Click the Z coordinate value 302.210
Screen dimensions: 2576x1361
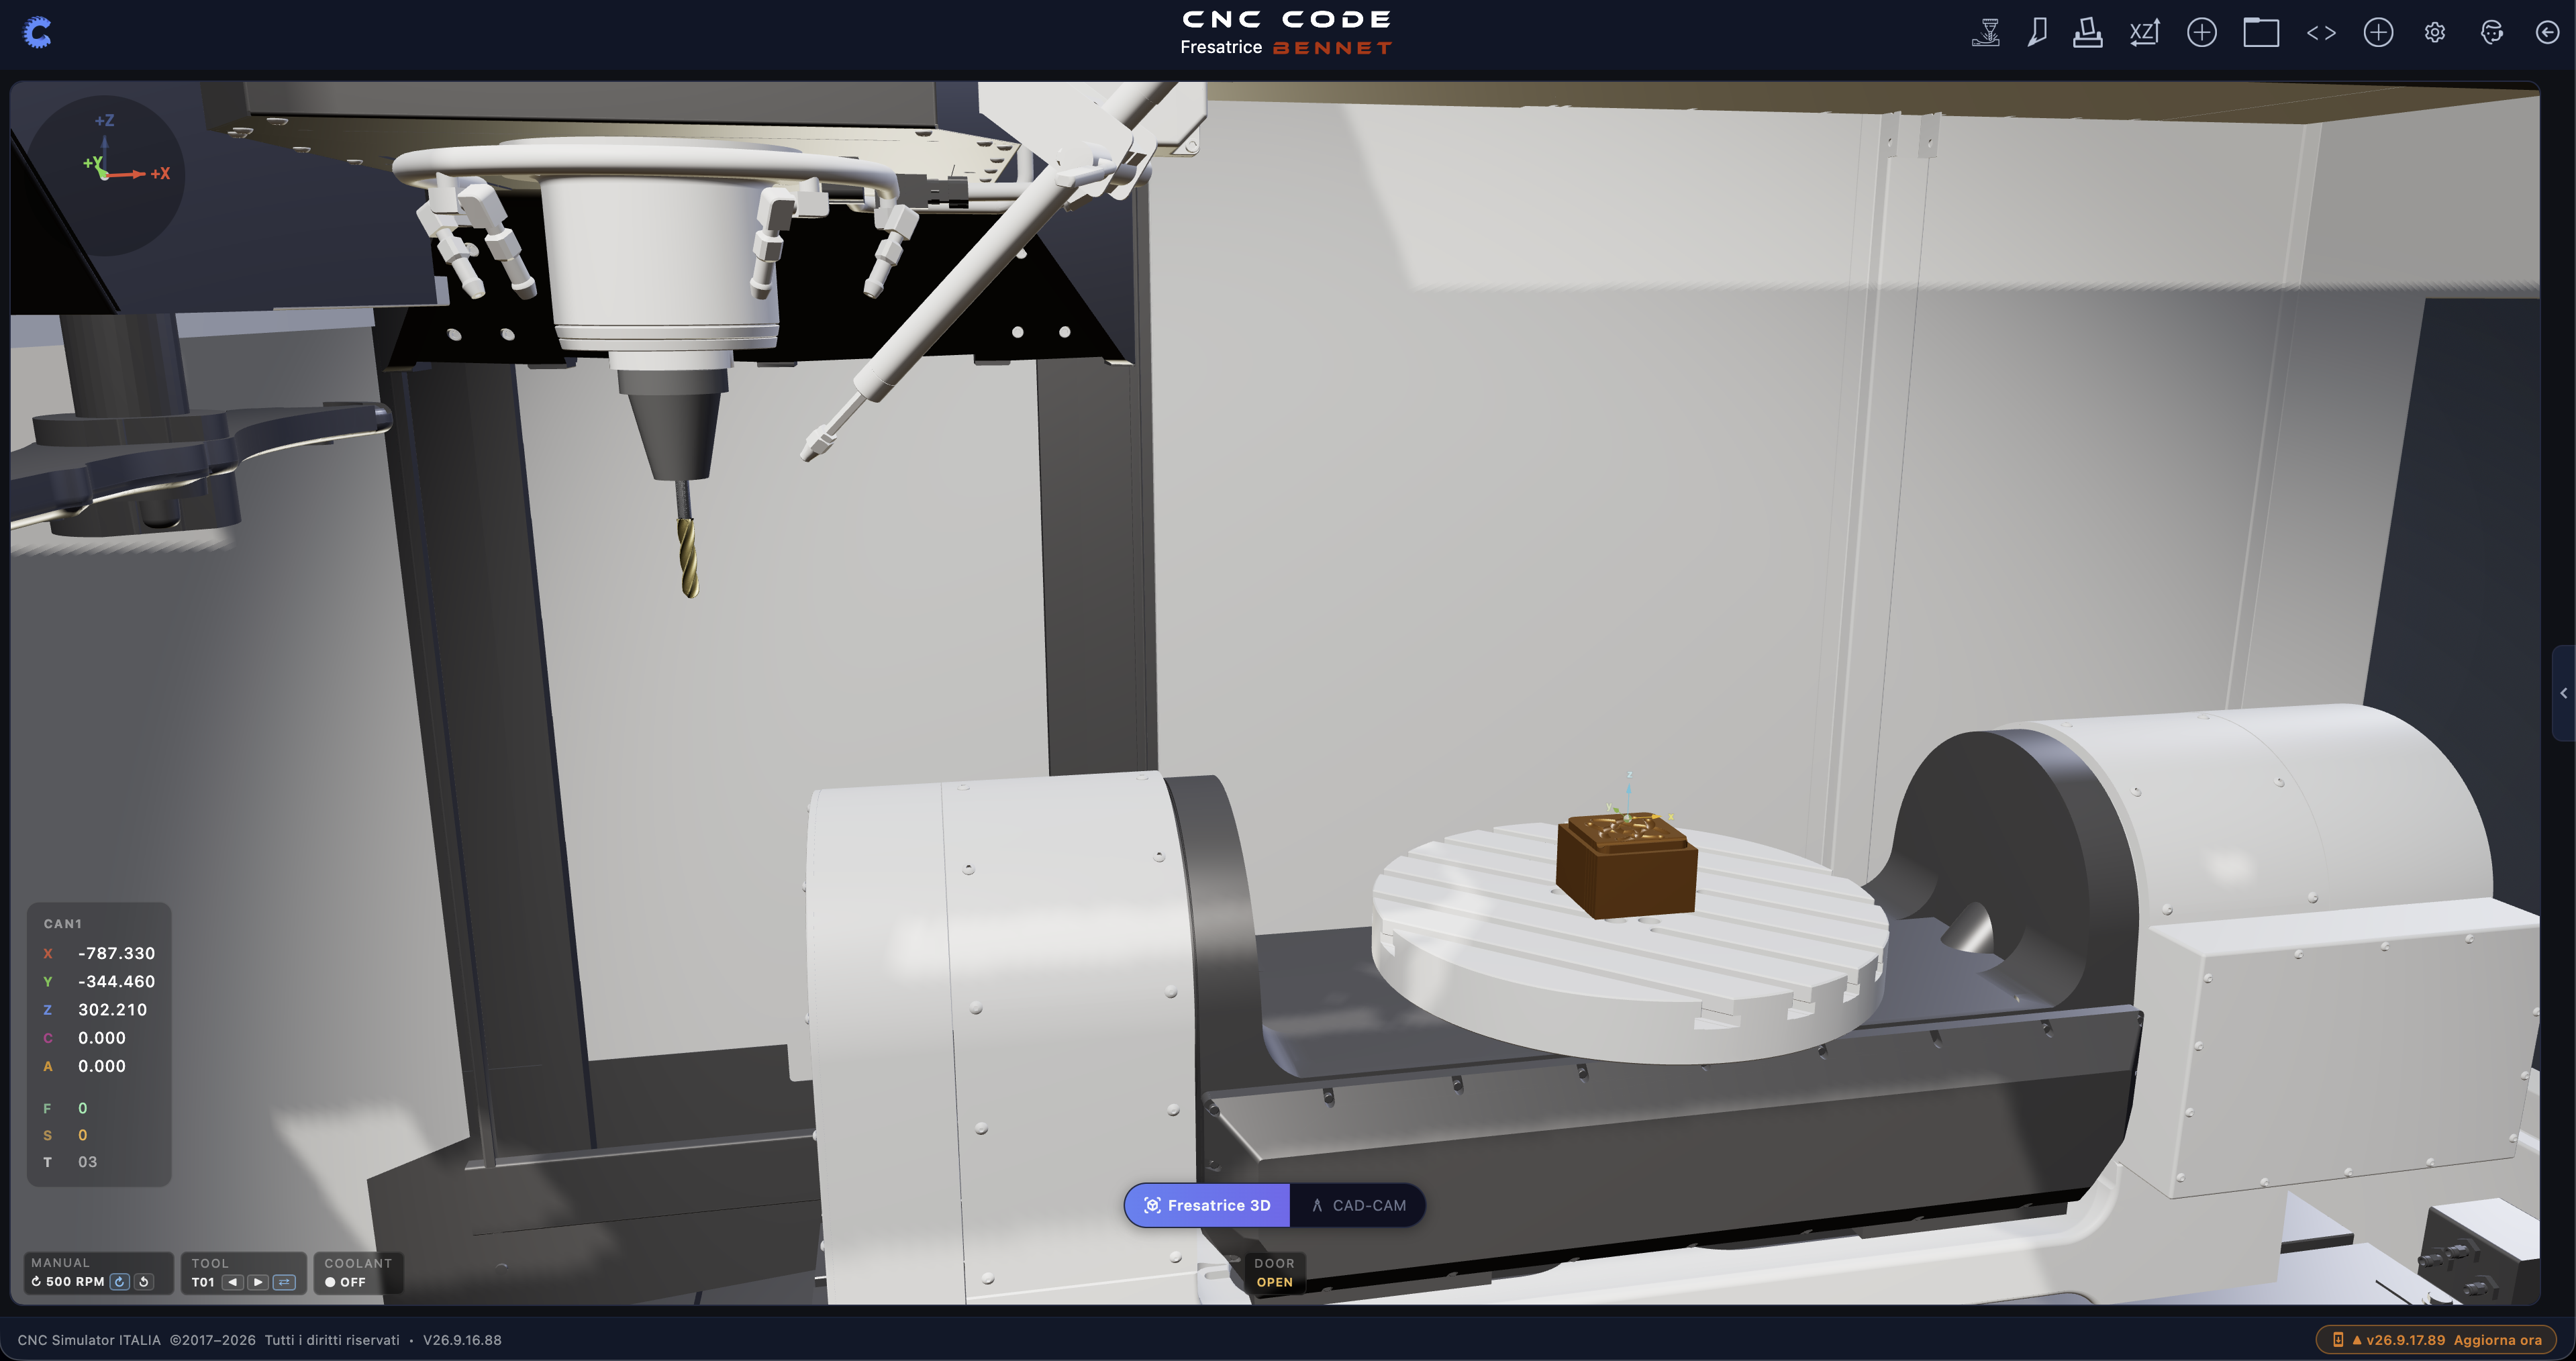click(113, 1010)
